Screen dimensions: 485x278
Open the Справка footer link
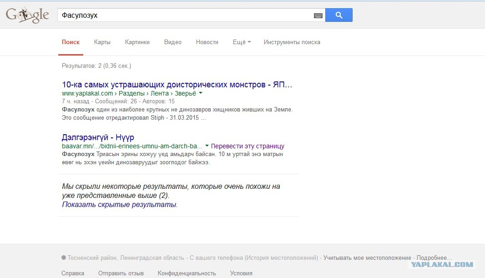73,273
